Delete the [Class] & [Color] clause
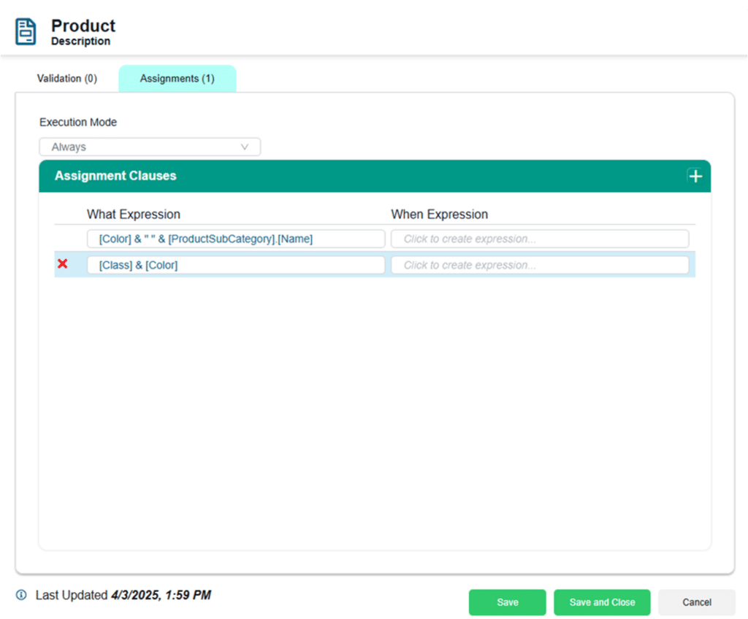Image resolution: width=748 pixels, height=619 pixels. (x=63, y=264)
